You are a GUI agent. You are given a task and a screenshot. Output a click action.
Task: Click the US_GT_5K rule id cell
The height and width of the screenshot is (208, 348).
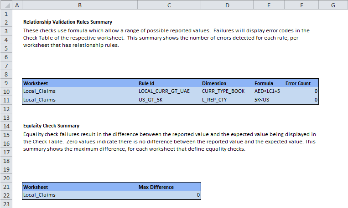point(151,100)
